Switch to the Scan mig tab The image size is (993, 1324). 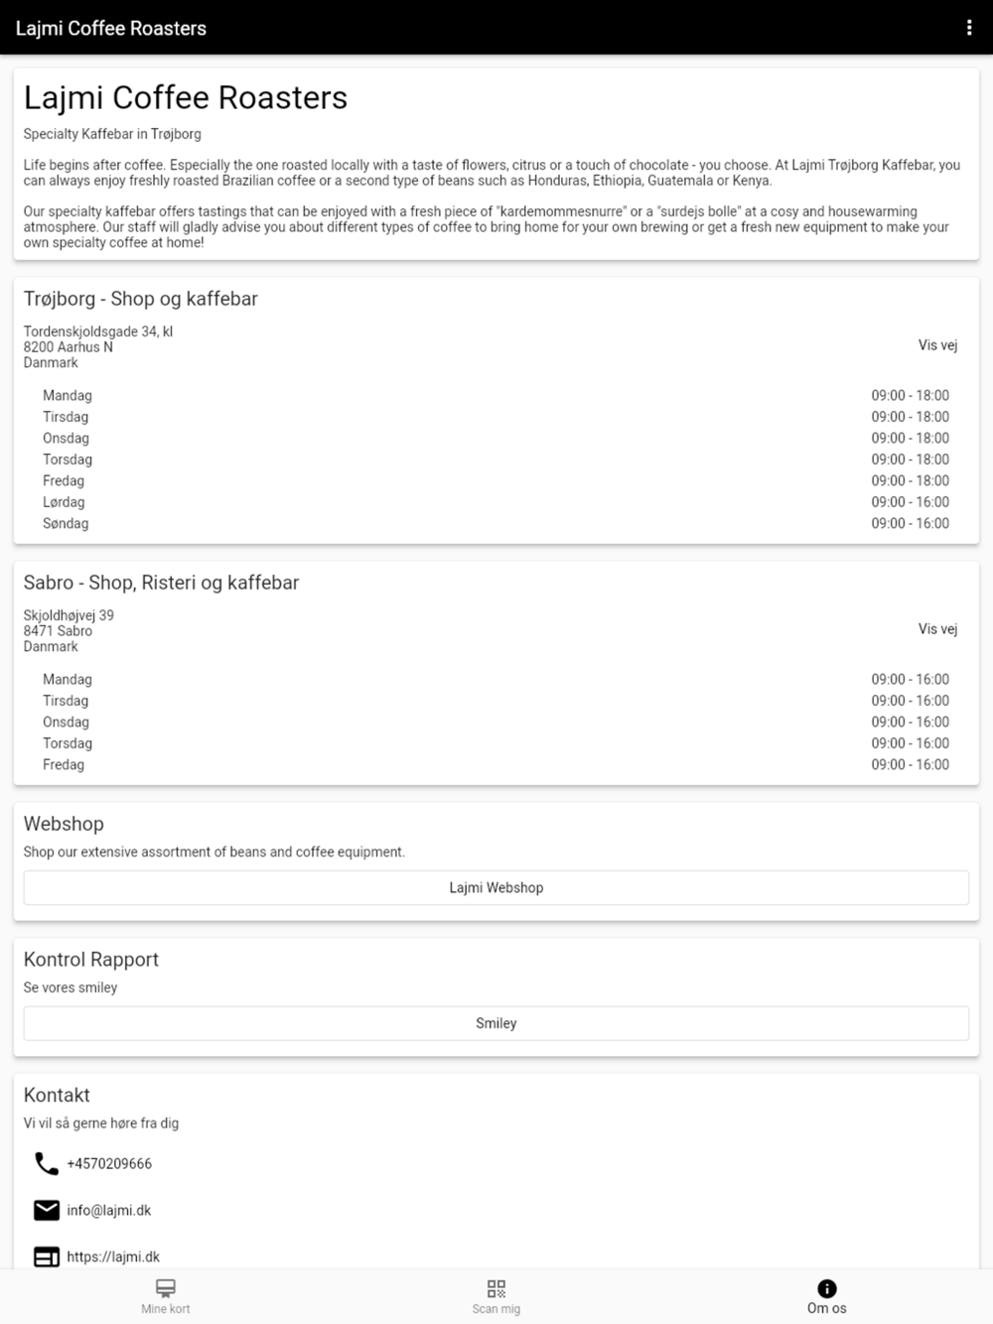(496, 1309)
